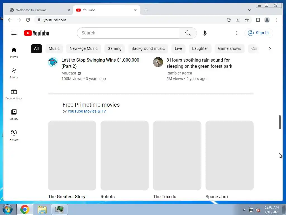Screen dimensions: 286x215
Task: Open MrBeast channel name link
Action: coord(69,73)
